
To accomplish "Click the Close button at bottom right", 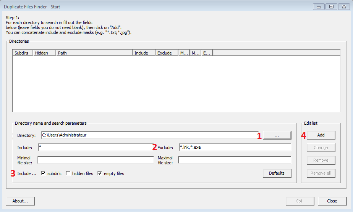I will (332, 201).
